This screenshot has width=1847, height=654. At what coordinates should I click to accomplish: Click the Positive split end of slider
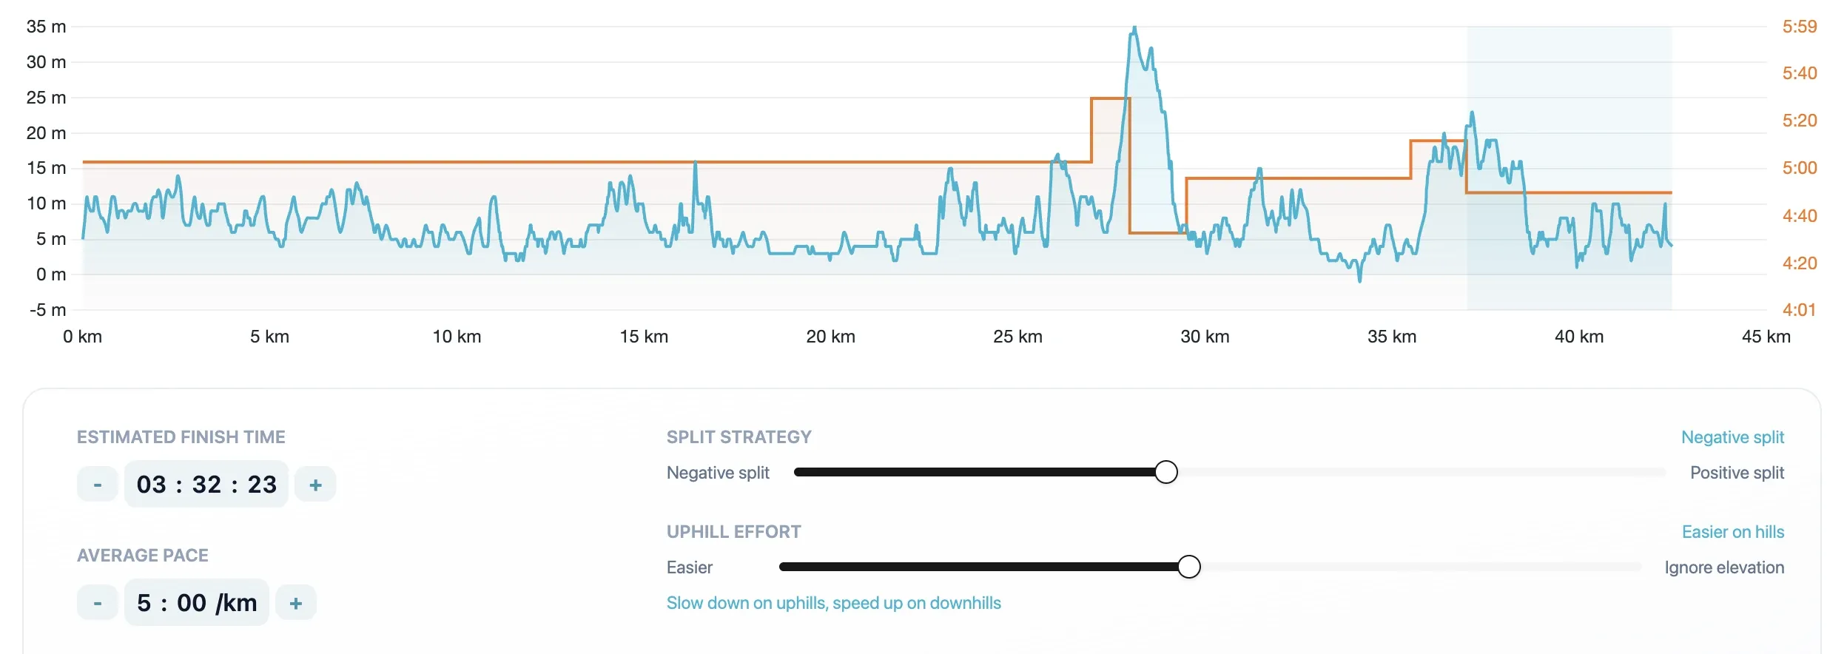[x=1737, y=473]
